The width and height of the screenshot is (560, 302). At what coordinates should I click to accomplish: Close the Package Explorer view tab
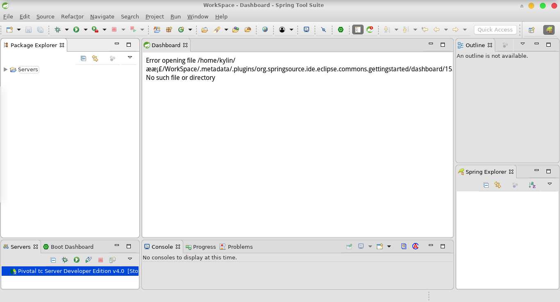[x=62, y=45]
